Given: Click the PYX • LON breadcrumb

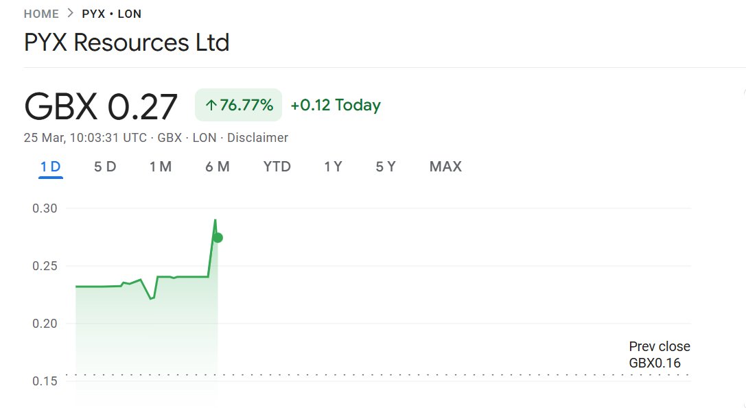Looking at the screenshot, I should coord(112,14).
